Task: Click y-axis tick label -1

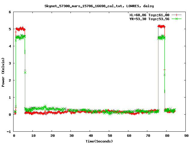Action: click(x=9, y=132)
